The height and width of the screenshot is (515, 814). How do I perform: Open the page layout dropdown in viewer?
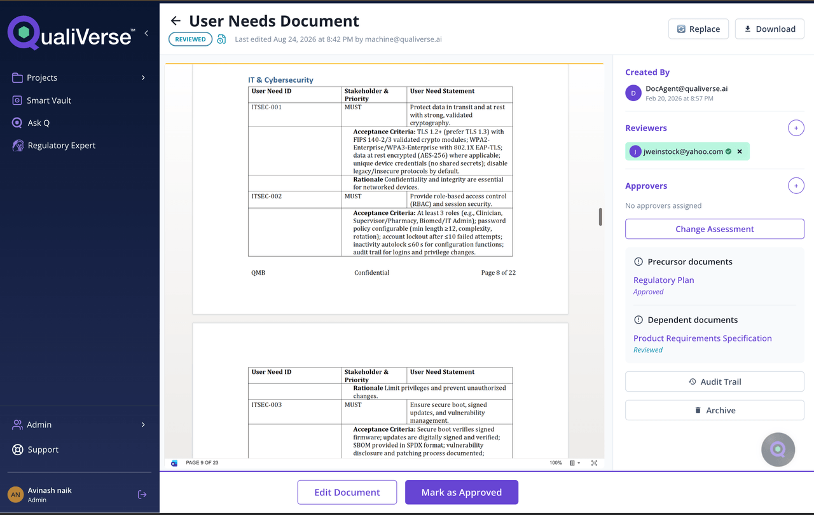(x=575, y=463)
